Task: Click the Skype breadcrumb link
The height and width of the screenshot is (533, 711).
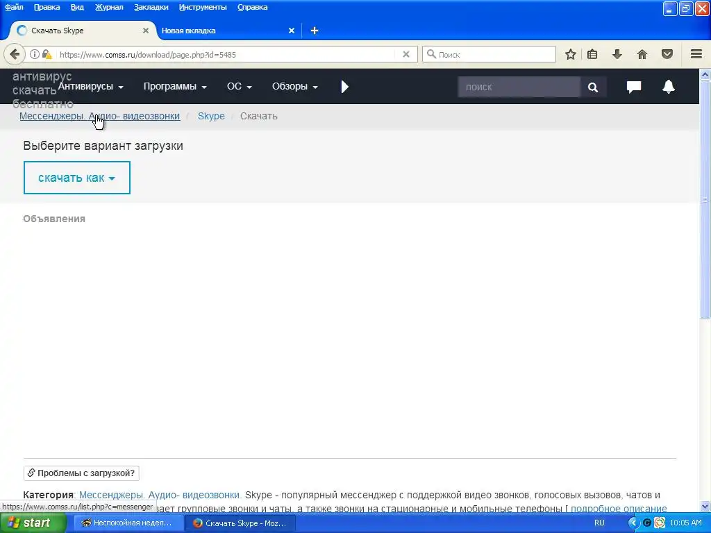Action: point(211,116)
